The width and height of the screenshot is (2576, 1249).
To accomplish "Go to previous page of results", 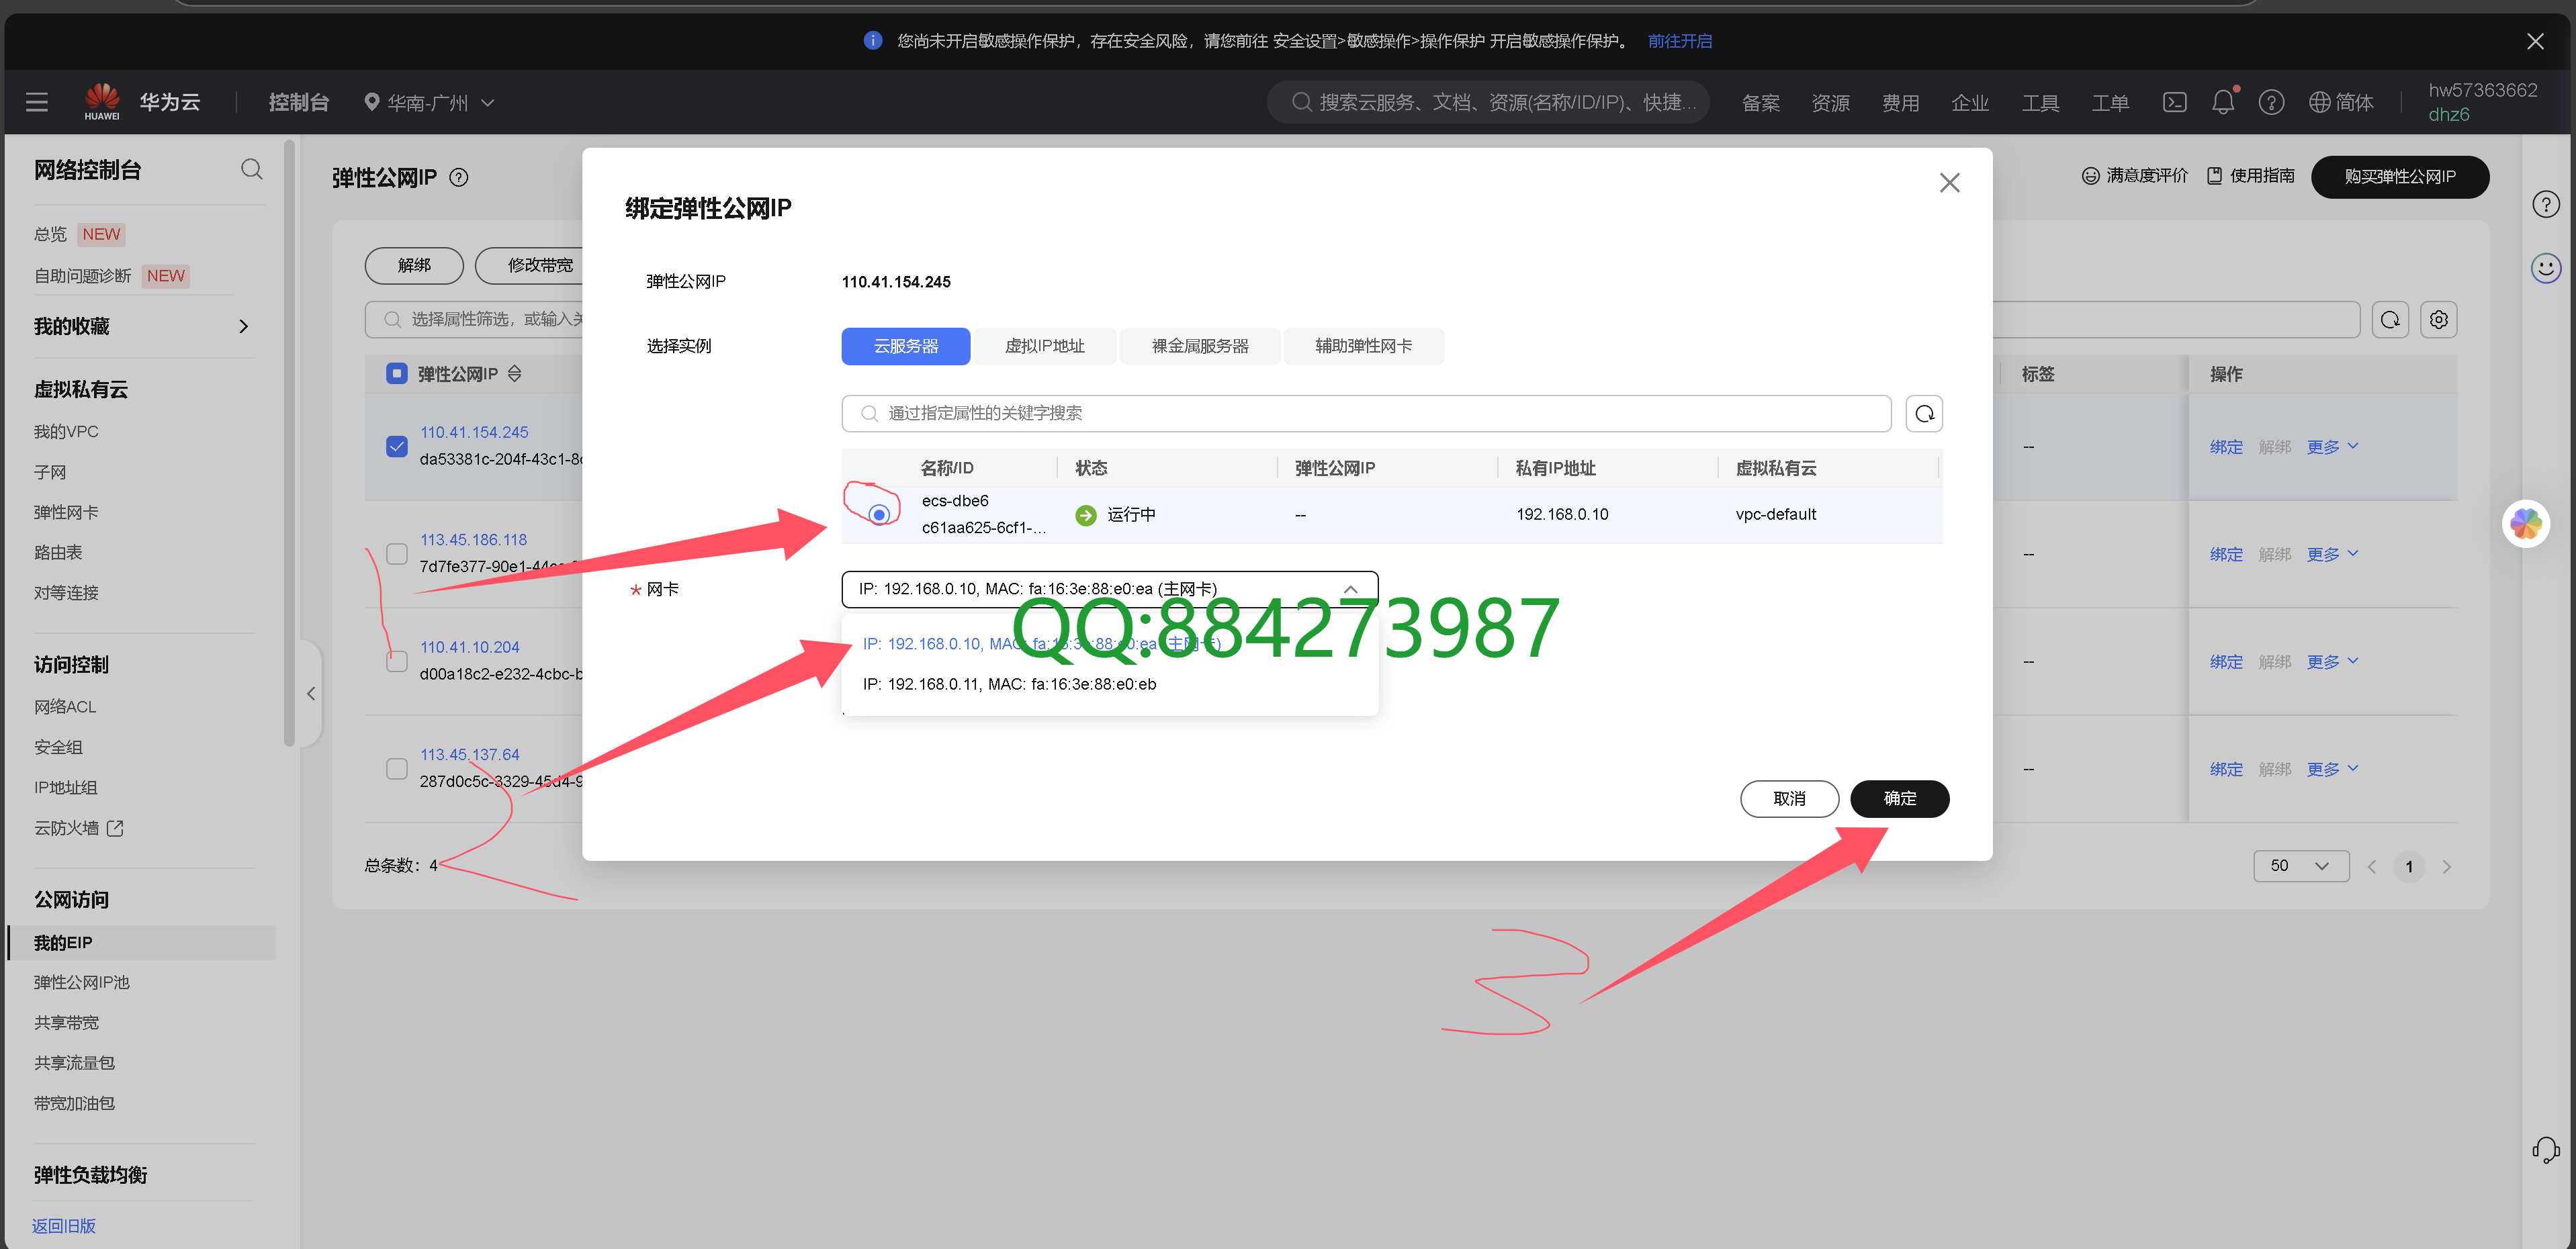I will [x=2371, y=866].
